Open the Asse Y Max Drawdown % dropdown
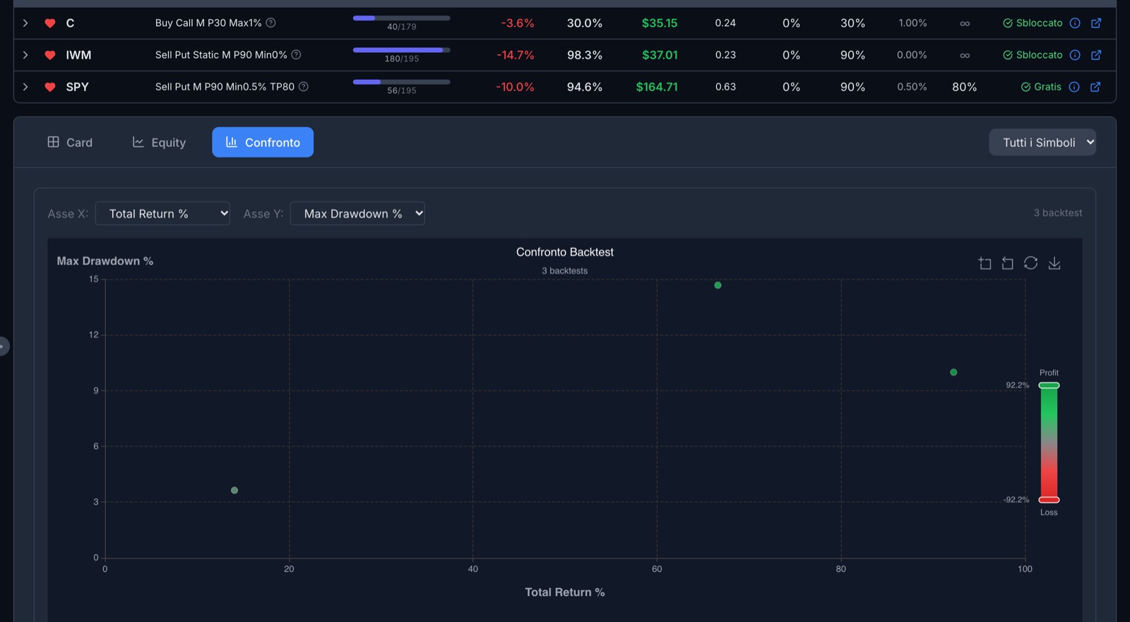The height and width of the screenshot is (622, 1130). 357,214
